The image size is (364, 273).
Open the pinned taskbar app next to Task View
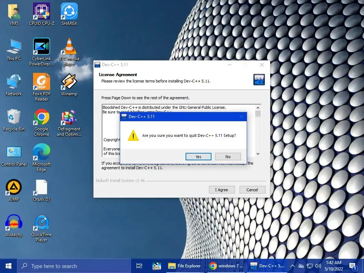point(157,266)
